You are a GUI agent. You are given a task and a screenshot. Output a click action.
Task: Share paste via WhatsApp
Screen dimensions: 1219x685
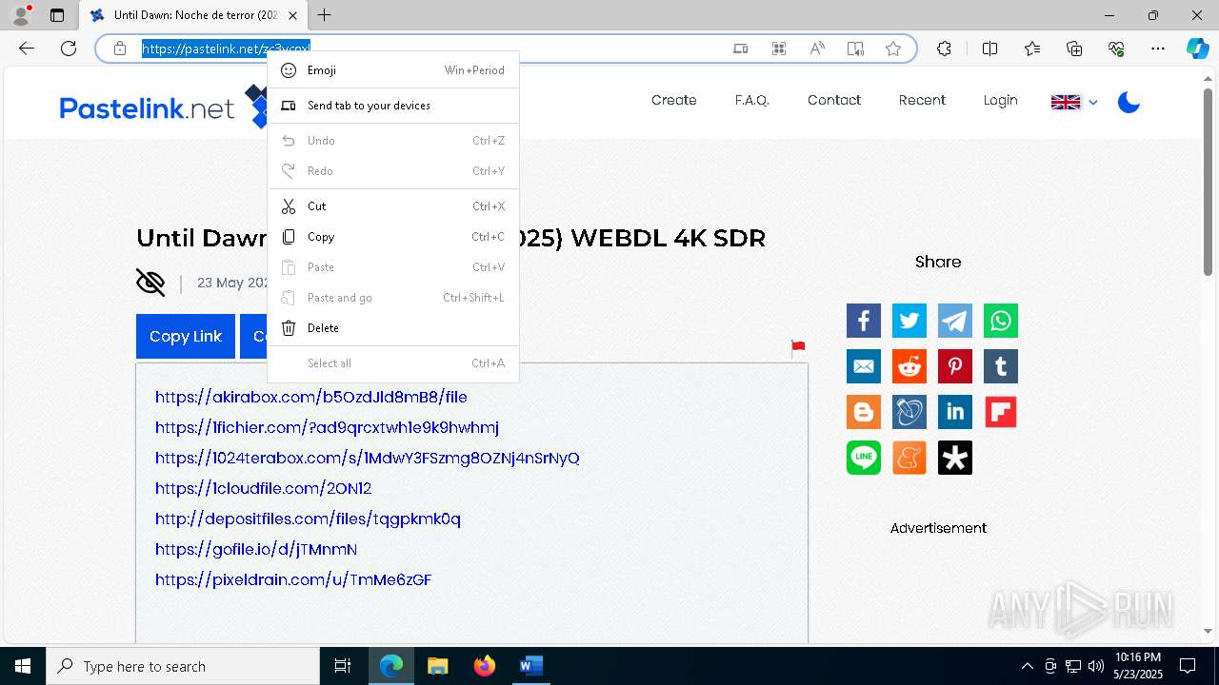[x=1001, y=321]
